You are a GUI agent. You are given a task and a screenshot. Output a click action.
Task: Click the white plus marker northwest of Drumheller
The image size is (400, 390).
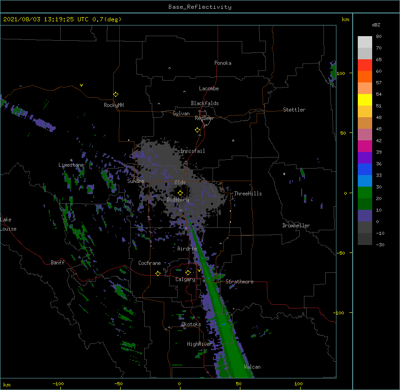pos(284,174)
